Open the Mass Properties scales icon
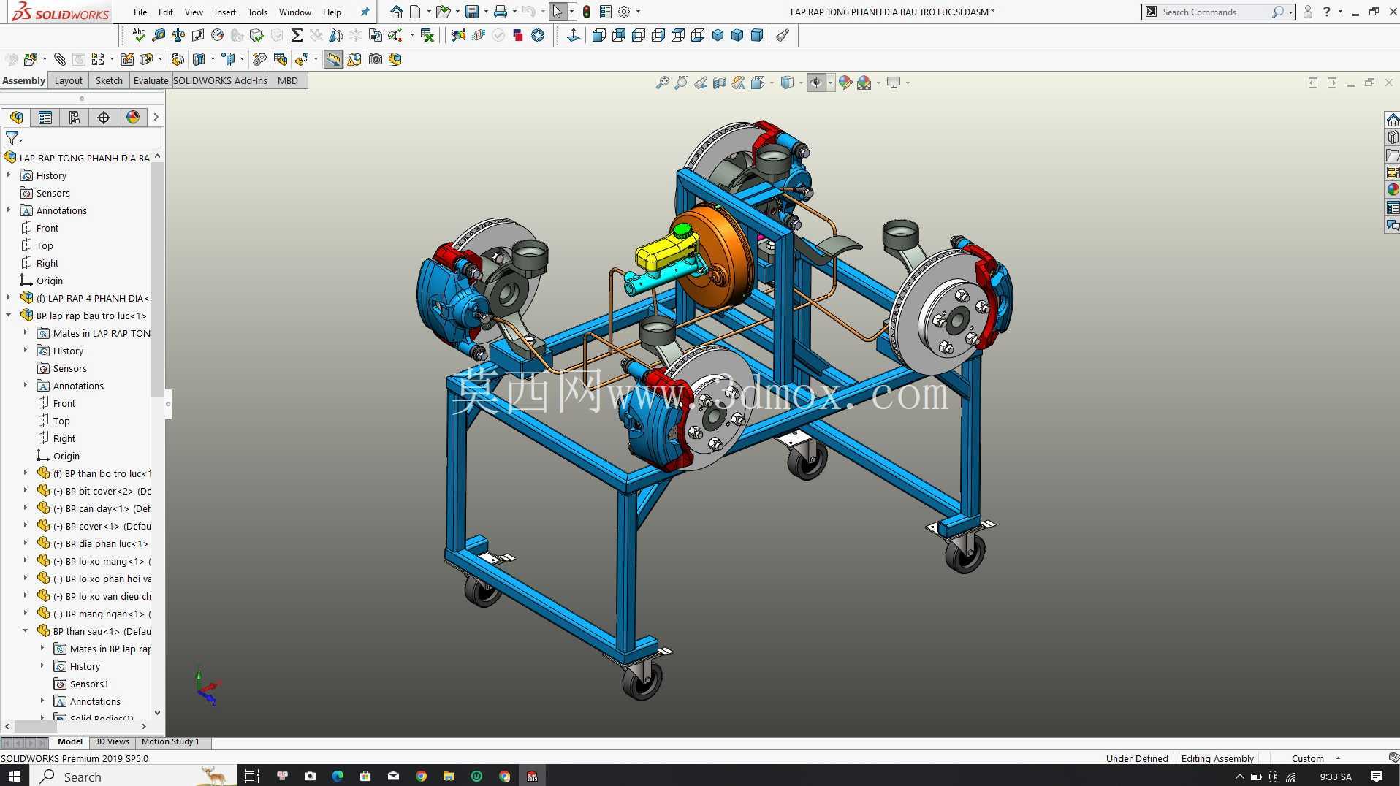 point(178,35)
